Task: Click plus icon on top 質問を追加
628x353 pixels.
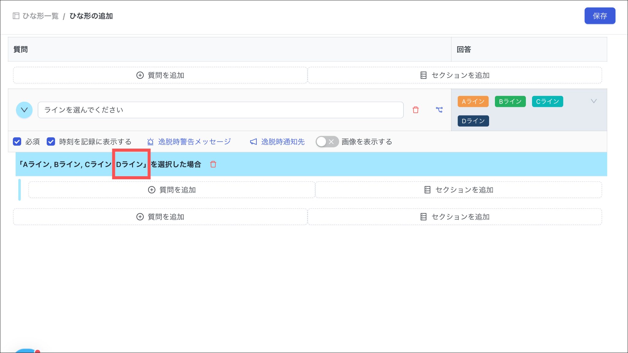Action: click(140, 75)
